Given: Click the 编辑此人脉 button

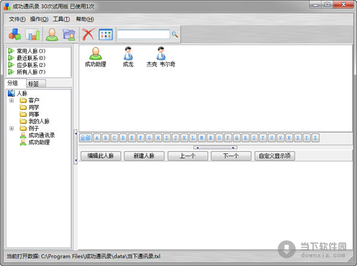Looking at the screenshot, I should (x=101, y=156).
